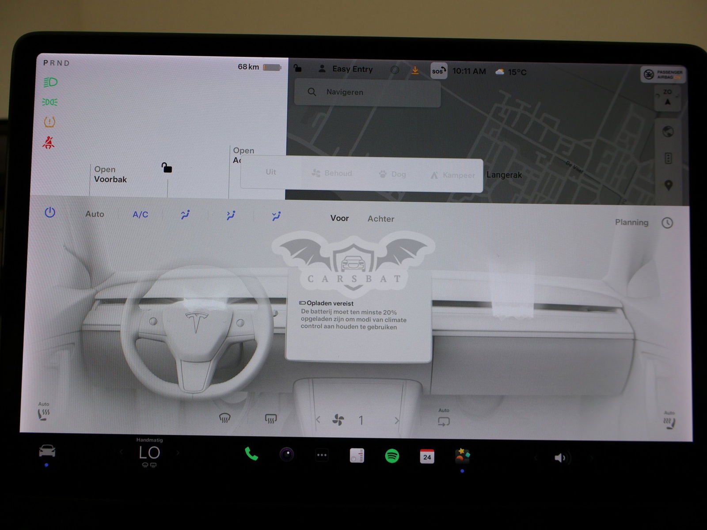Adjust volume using speaker control

point(560,458)
